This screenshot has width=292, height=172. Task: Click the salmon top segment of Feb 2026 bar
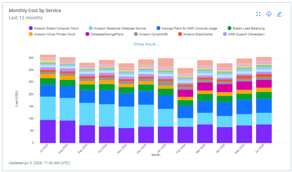(185, 71)
